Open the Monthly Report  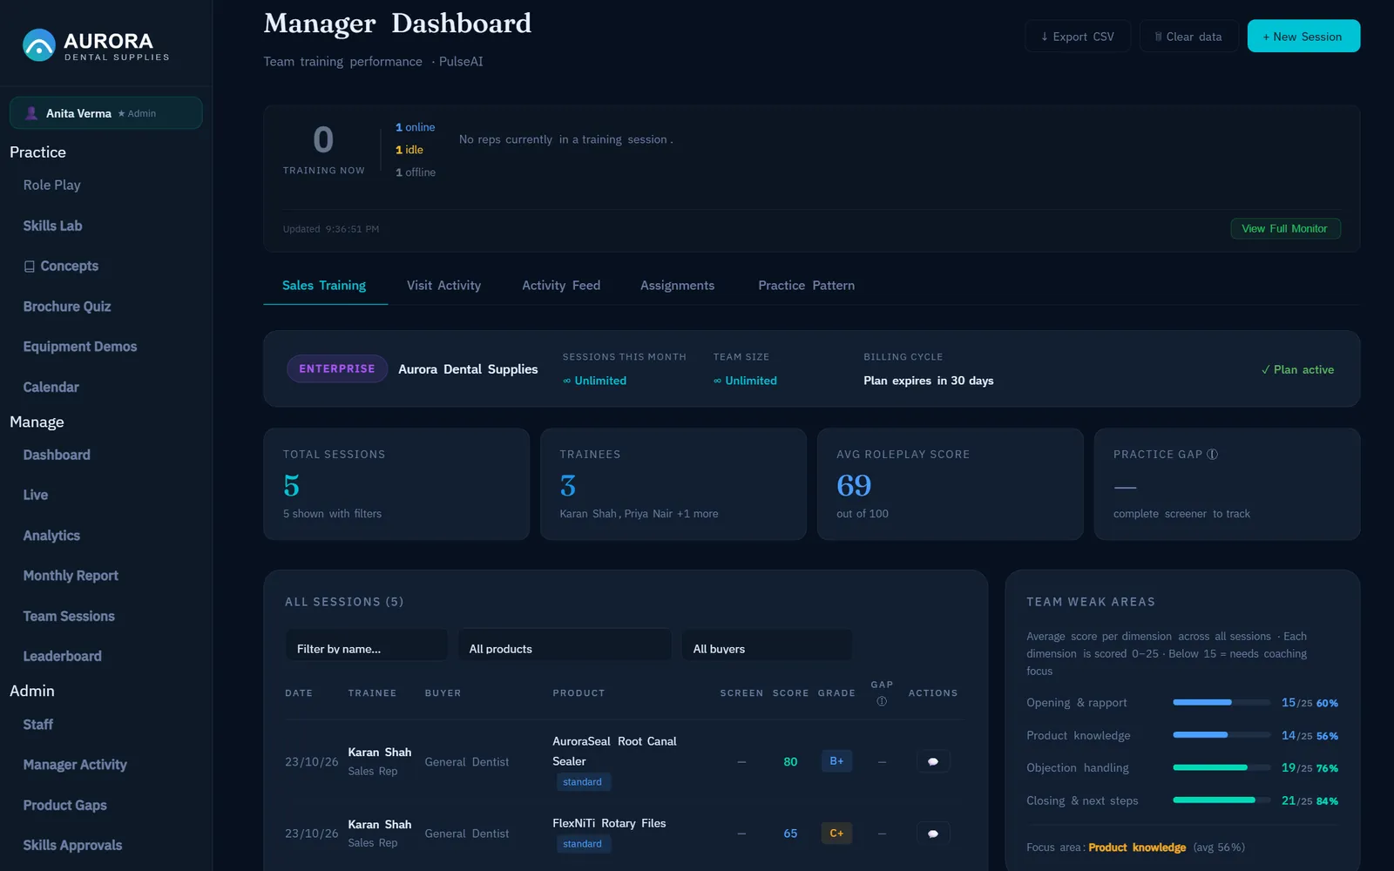[71, 576]
